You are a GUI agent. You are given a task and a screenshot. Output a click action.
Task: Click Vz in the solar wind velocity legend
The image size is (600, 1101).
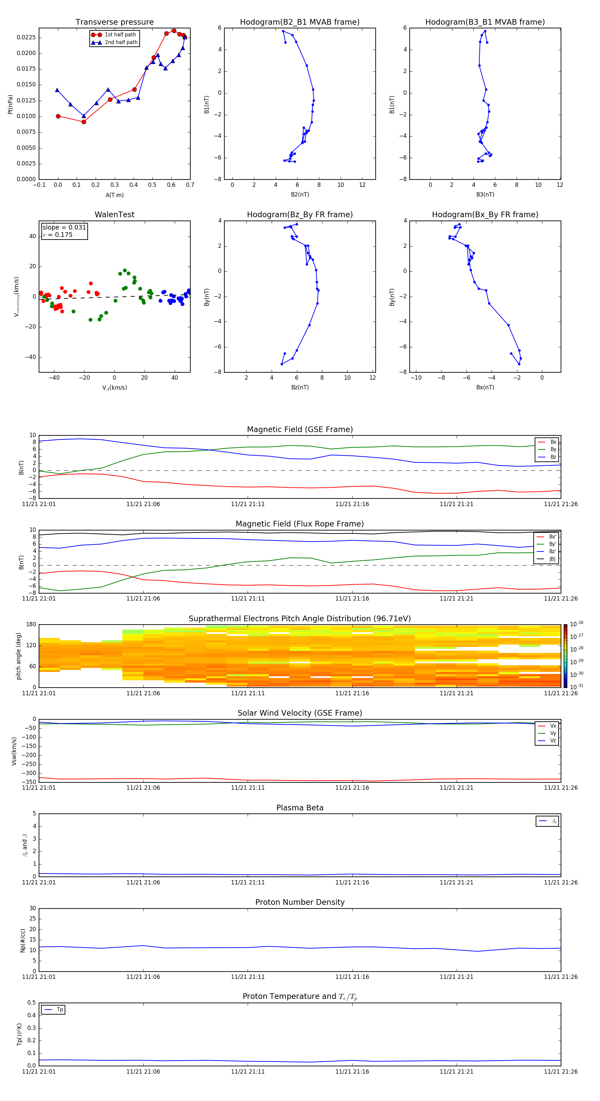tap(547, 741)
